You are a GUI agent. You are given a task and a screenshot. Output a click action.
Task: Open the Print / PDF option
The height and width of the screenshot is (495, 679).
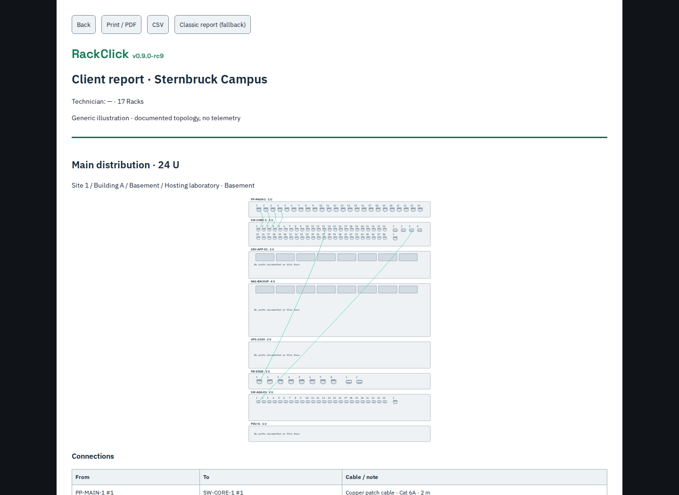pyautogui.click(x=121, y=25)
